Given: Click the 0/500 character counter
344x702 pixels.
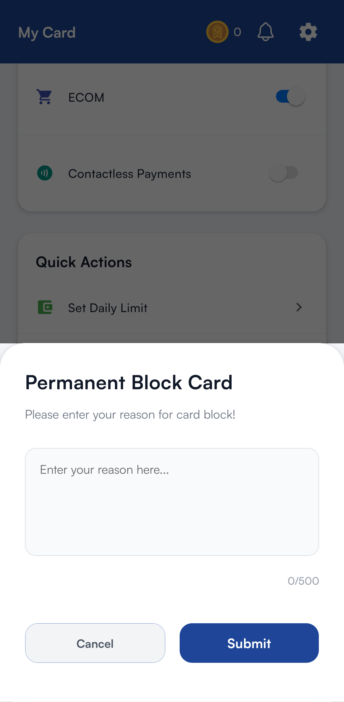Looking at the screenshot, I should (x=303, y=581).
